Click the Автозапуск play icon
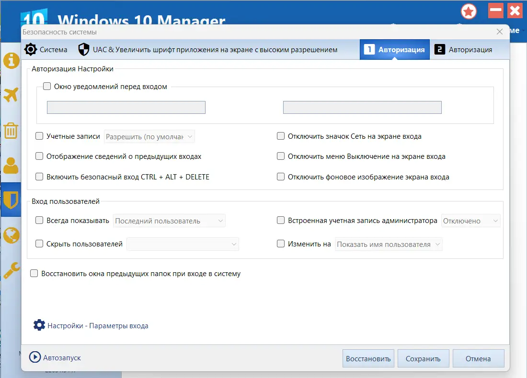527x378 pixels. click(x=34, y=357)
